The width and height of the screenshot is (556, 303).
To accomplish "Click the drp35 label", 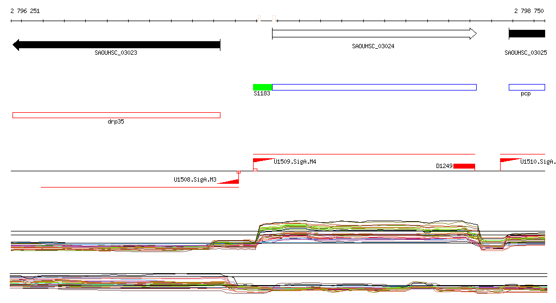I will [x=116, y=122].
